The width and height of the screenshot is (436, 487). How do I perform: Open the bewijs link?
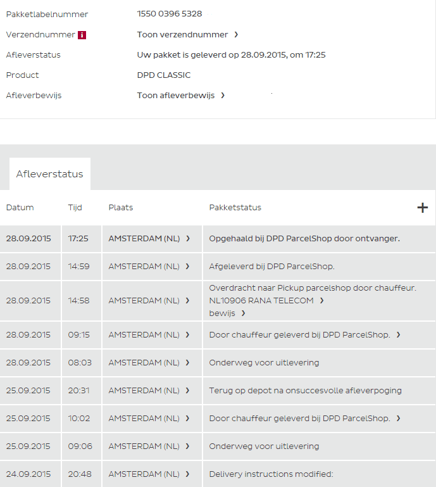[227, 313]
